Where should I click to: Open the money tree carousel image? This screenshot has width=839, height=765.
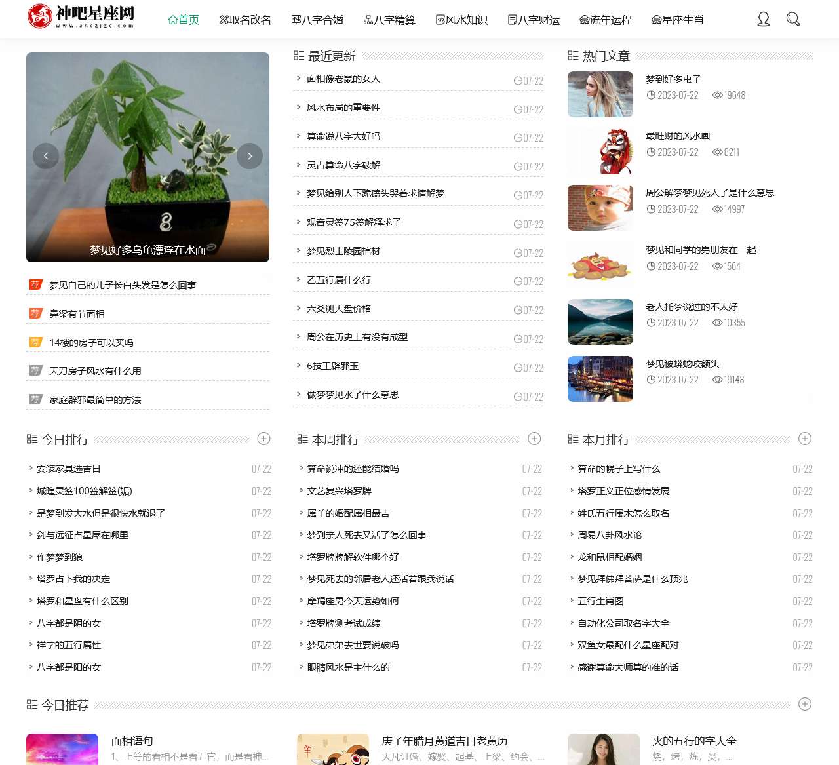(x=147, y=157)
